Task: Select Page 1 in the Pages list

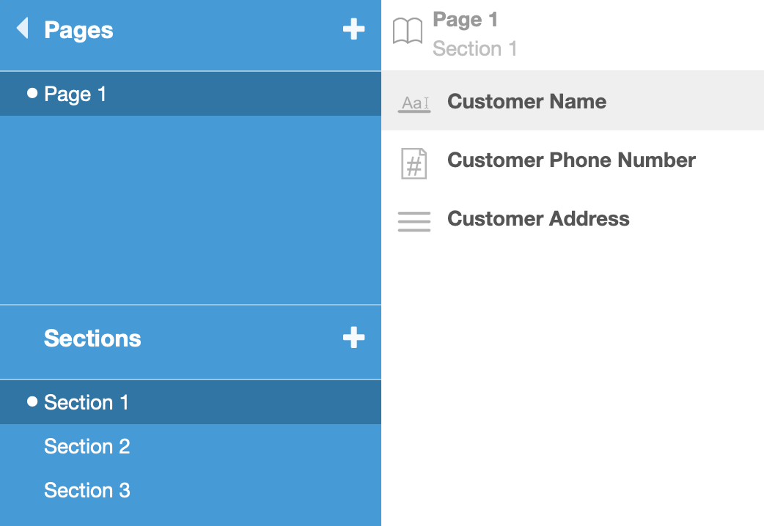Action: 76,94
